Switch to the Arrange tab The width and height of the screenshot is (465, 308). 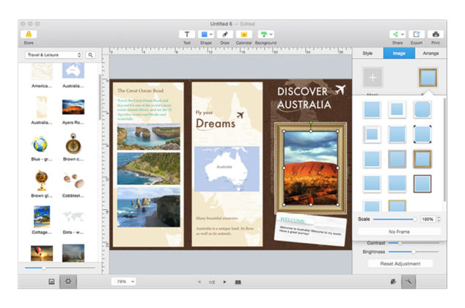point(431,54)
